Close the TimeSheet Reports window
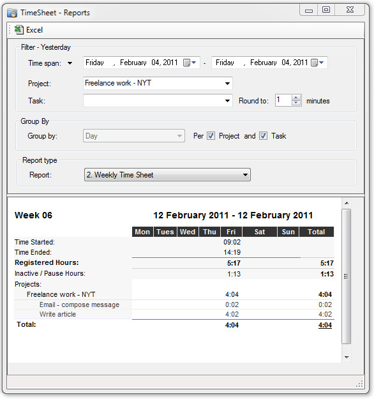This screenshot has width=374, height=399. (x=350, y=10)
